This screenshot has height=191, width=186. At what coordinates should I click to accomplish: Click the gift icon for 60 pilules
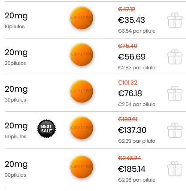click(x=175, y=130)
